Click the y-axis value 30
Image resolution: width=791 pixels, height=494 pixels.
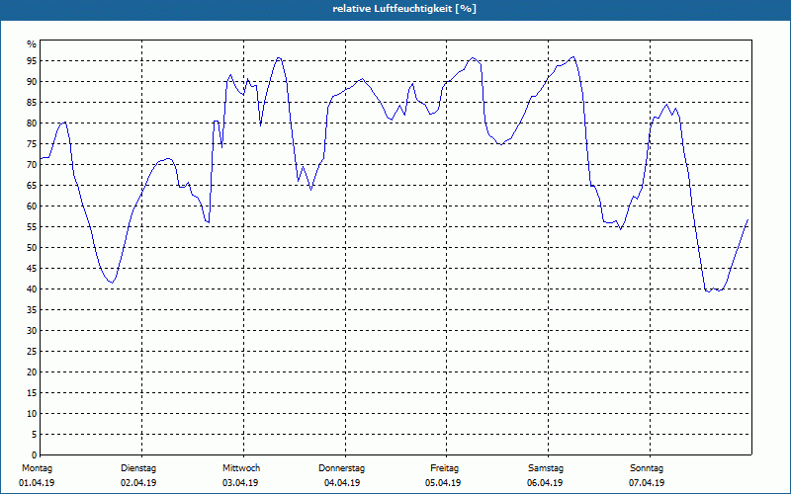[32, 331]
